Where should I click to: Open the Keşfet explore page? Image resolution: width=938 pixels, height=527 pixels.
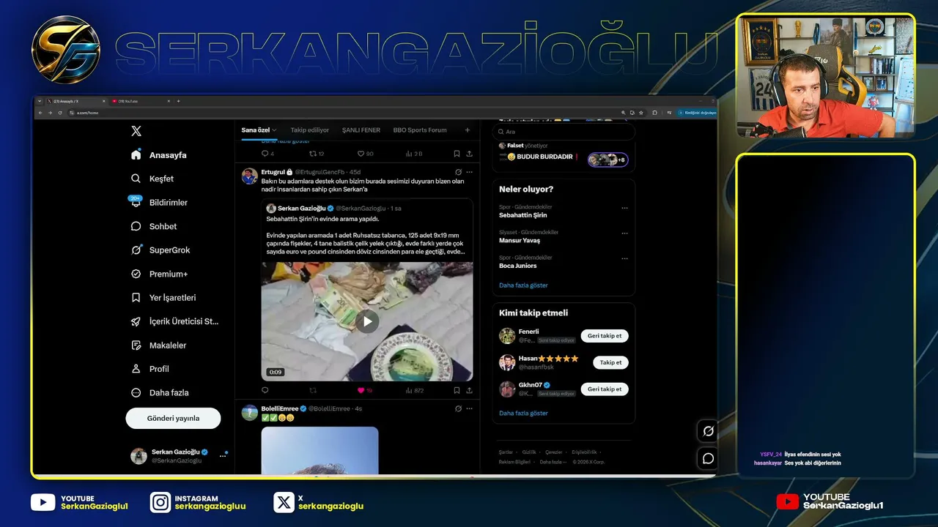click(152, 179)
